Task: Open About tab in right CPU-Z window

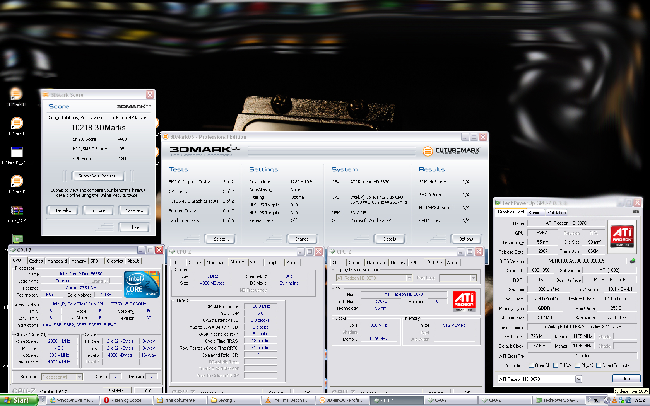Action: point(452,263)
